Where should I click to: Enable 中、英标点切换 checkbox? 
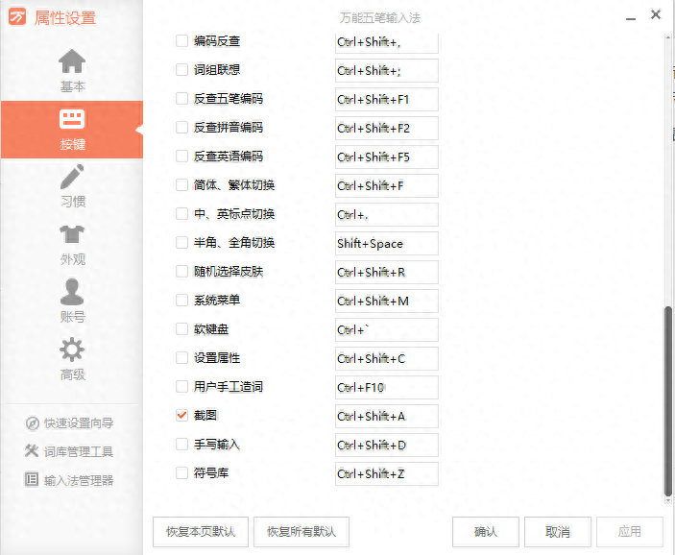(181, 214)
